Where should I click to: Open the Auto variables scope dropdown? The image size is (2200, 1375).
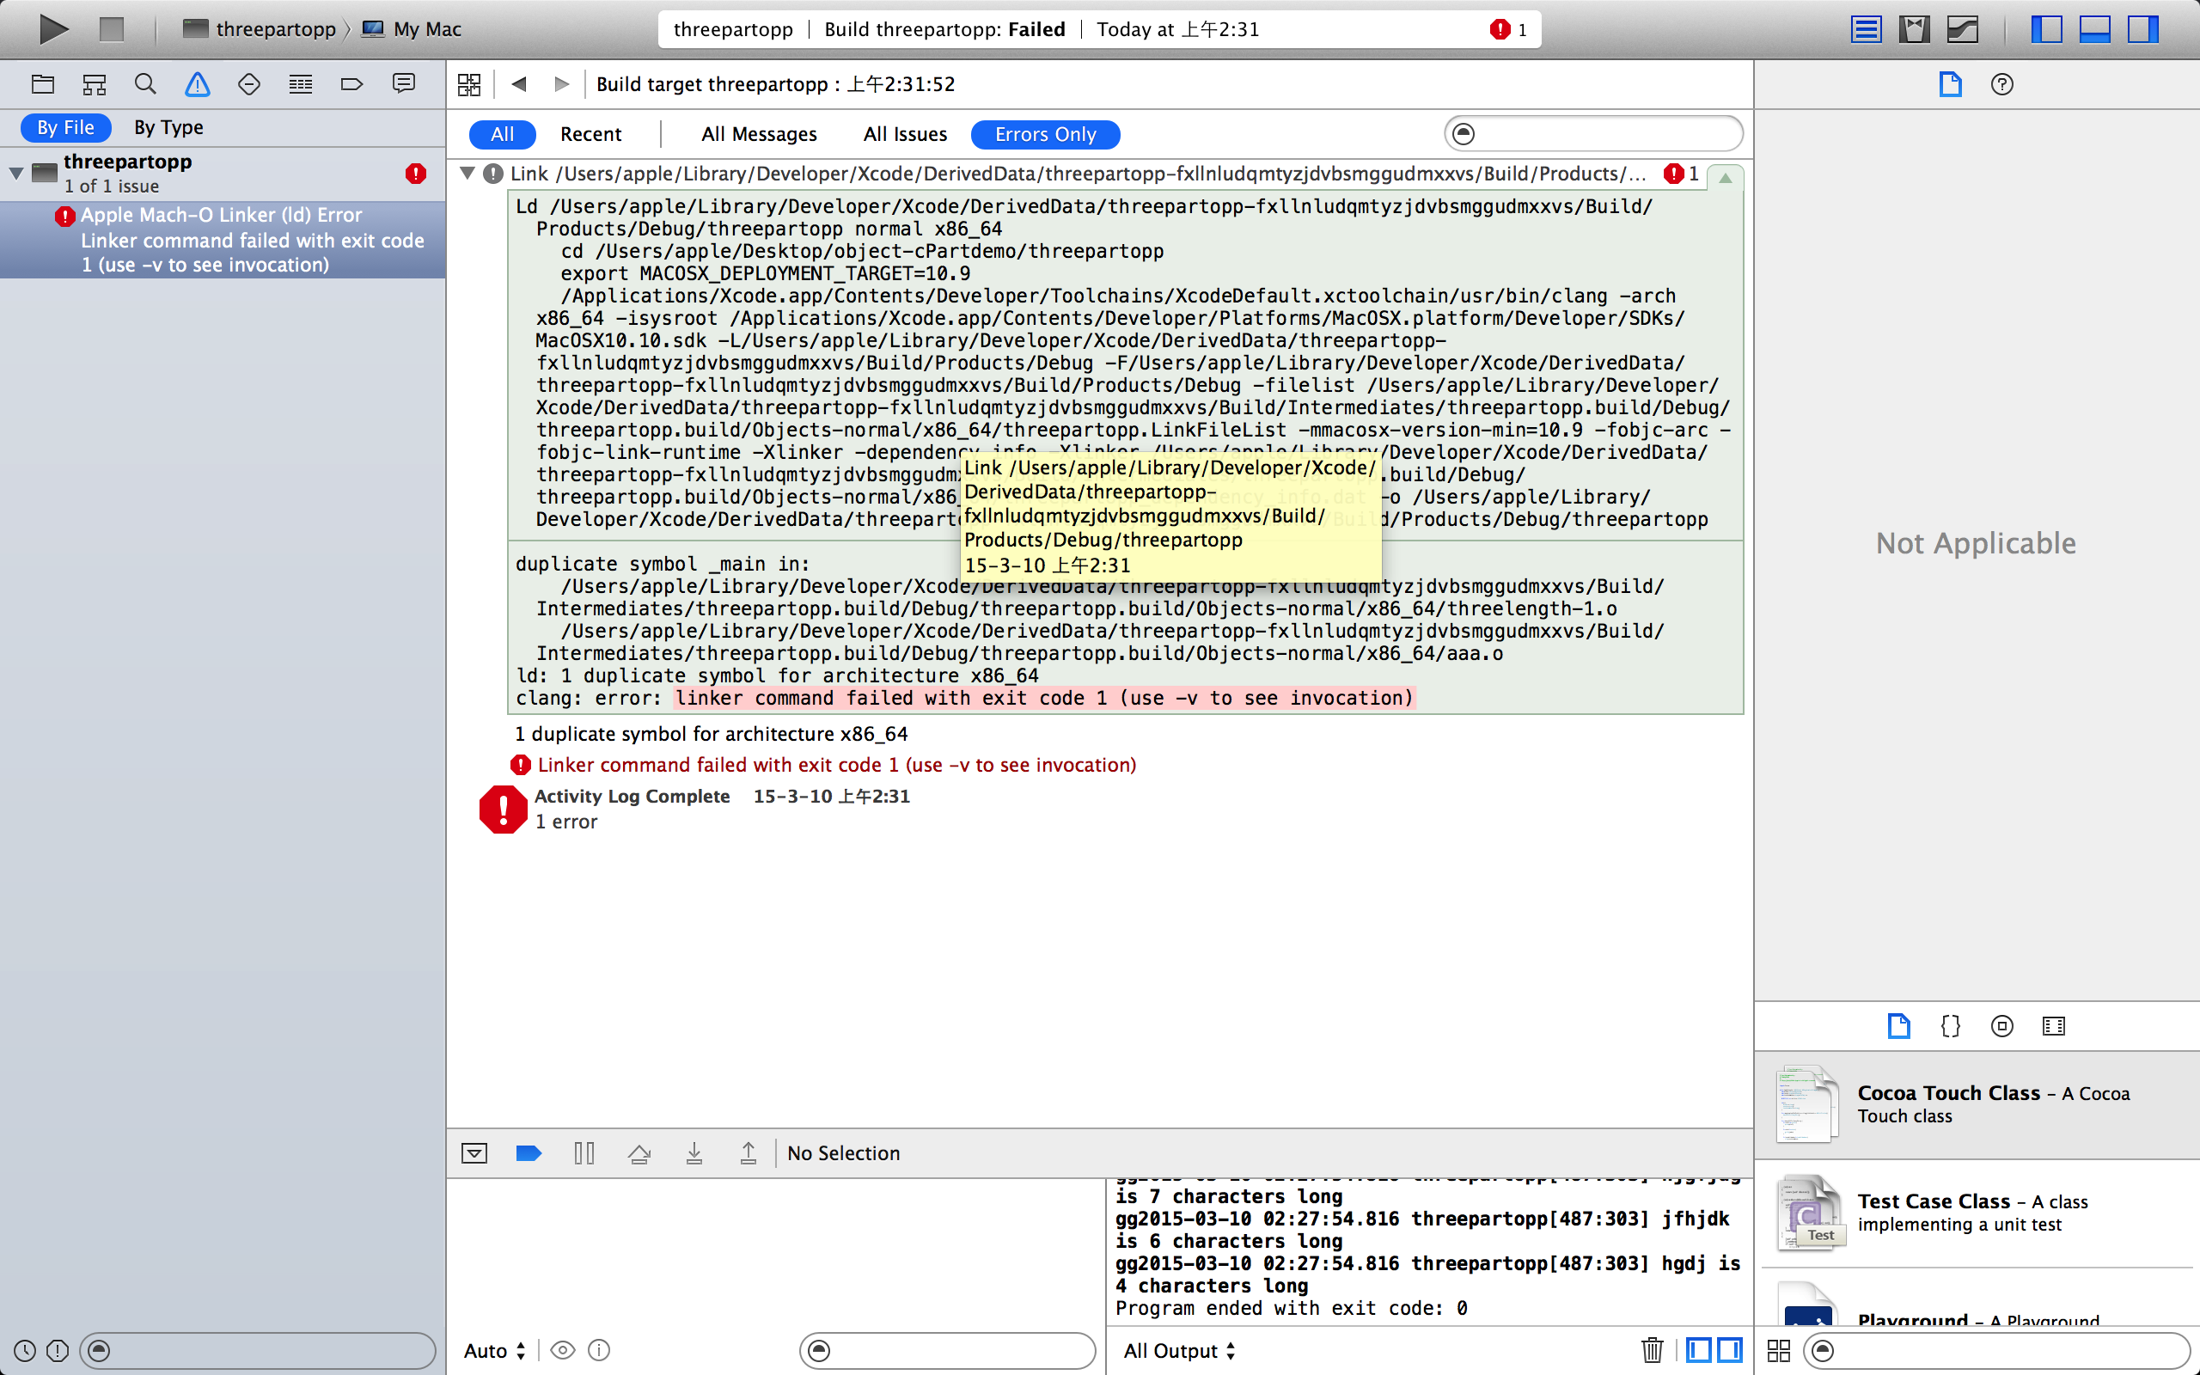[x=494, y=1350]
